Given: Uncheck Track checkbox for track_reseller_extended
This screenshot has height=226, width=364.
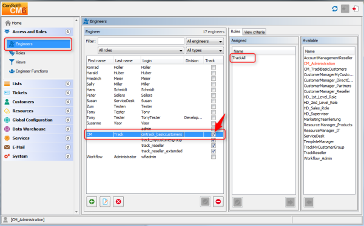Looking at the screenshot, I should [214, 151].
